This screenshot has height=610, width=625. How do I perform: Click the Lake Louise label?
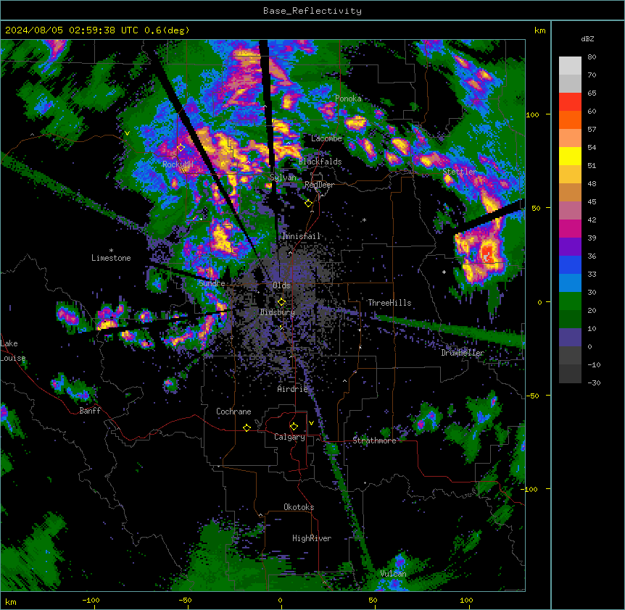(13, 351)
